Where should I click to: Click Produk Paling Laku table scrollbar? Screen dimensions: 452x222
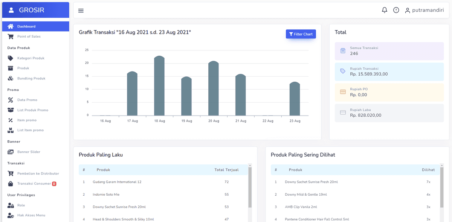pyautogui.click(x=250, y=188)
